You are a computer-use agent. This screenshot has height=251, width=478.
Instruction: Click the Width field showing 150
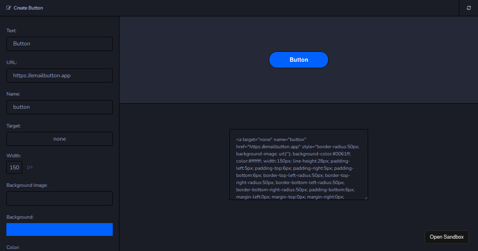point(14,167)
